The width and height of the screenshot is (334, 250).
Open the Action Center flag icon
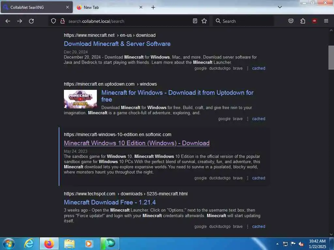tap(293, 244)
